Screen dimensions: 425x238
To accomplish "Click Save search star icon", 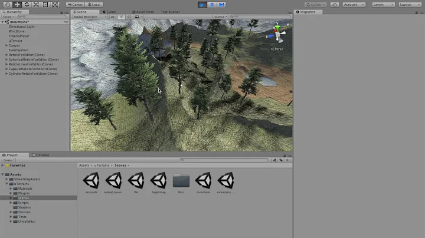I will pos(287,160).
